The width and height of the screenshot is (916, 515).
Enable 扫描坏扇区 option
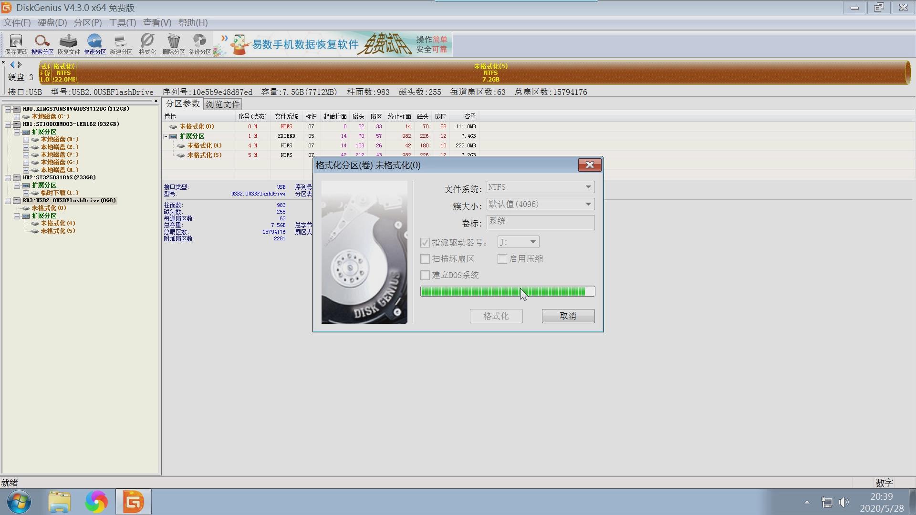pos(425,259)
